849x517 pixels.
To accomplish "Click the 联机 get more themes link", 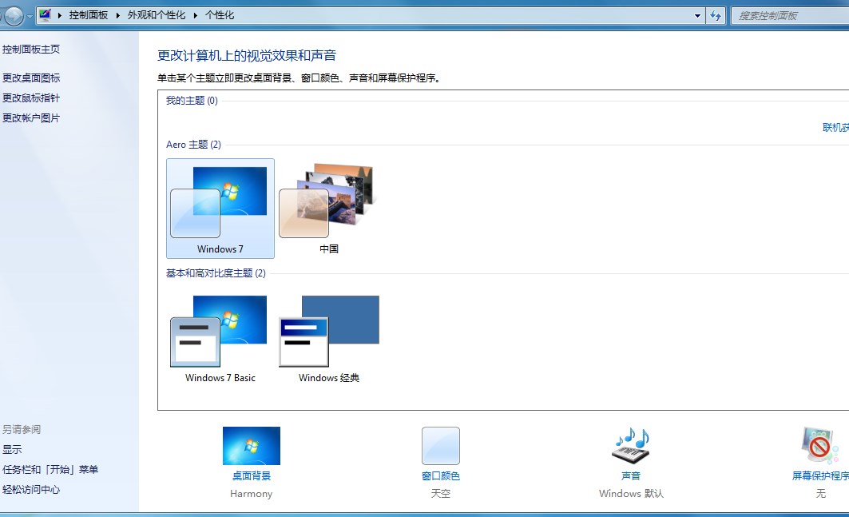I will pyautogui.click(x=835, y=127).
